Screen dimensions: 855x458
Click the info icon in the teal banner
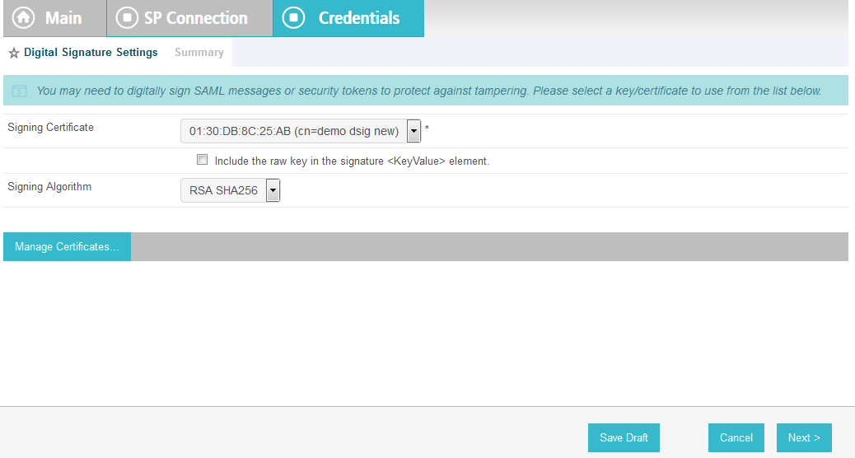(19, 91)
